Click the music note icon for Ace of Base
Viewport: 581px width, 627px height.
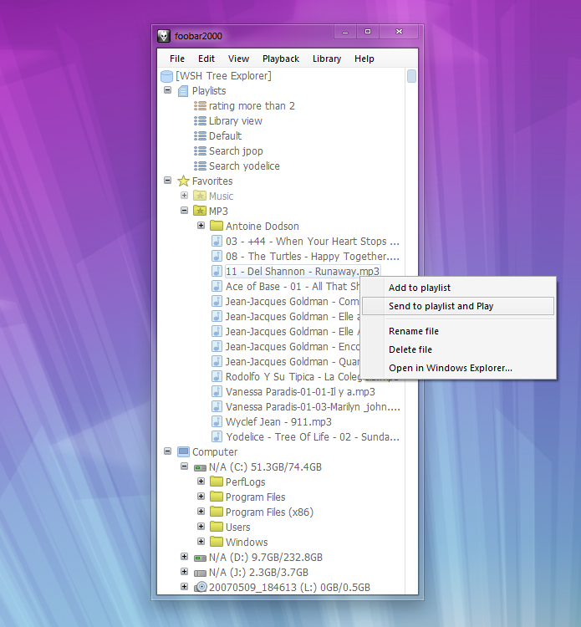pos(217,286)
